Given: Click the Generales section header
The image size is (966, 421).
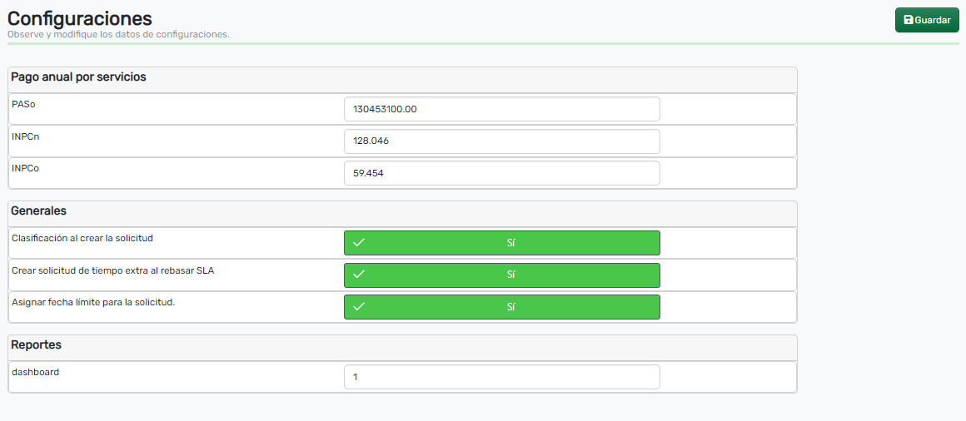Looking at the screenshot, I should point(38,211).
